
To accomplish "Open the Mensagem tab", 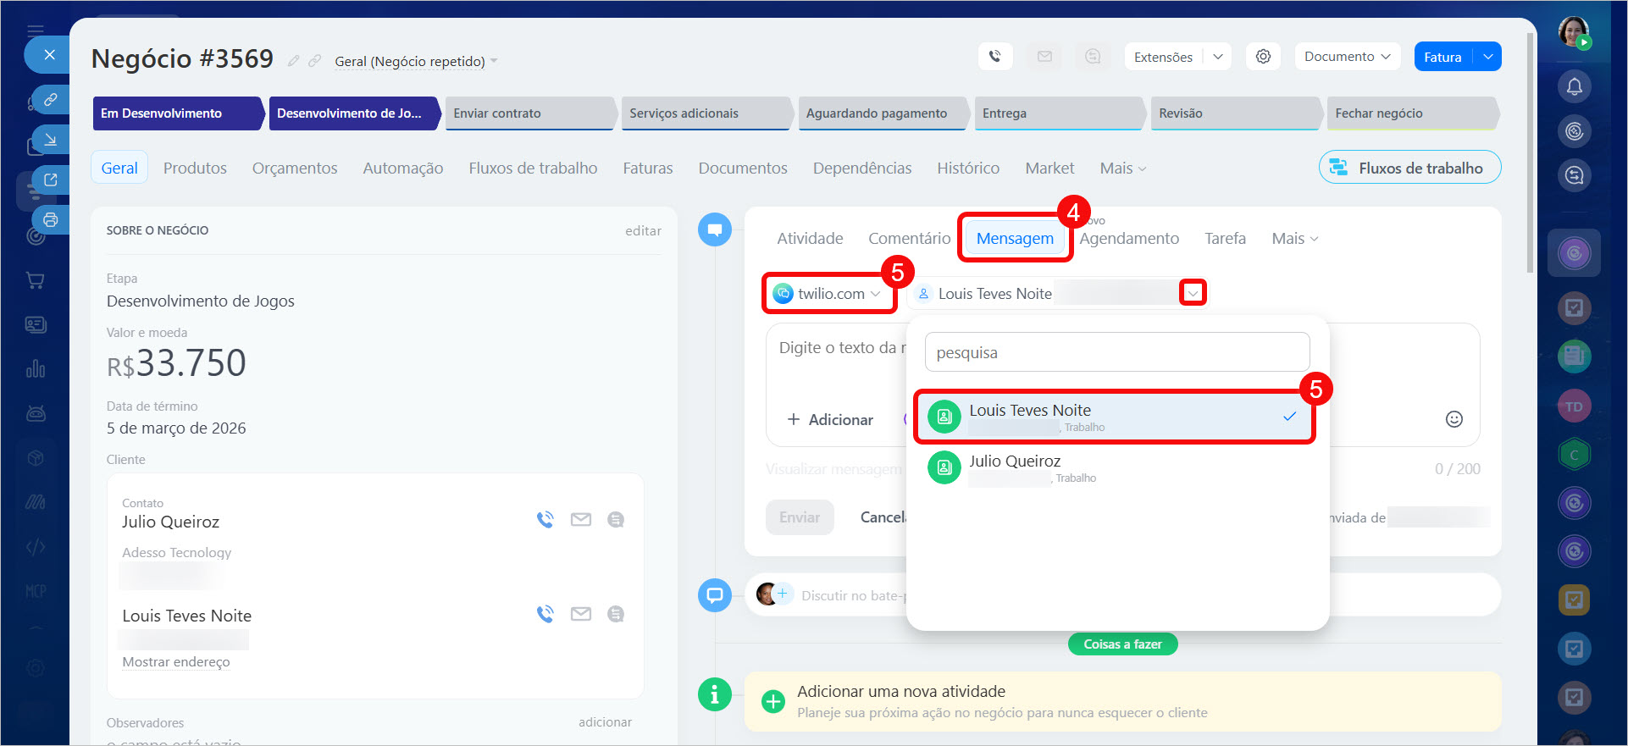I will (1014, 238).
